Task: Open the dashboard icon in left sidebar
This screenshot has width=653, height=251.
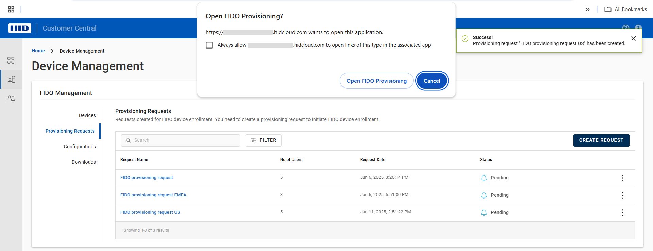Action: tap(11, 60)
